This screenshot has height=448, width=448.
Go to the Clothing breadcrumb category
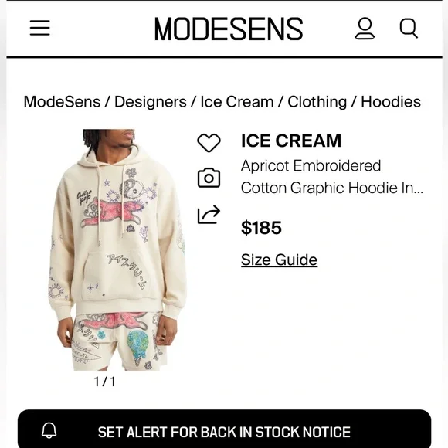317,102
